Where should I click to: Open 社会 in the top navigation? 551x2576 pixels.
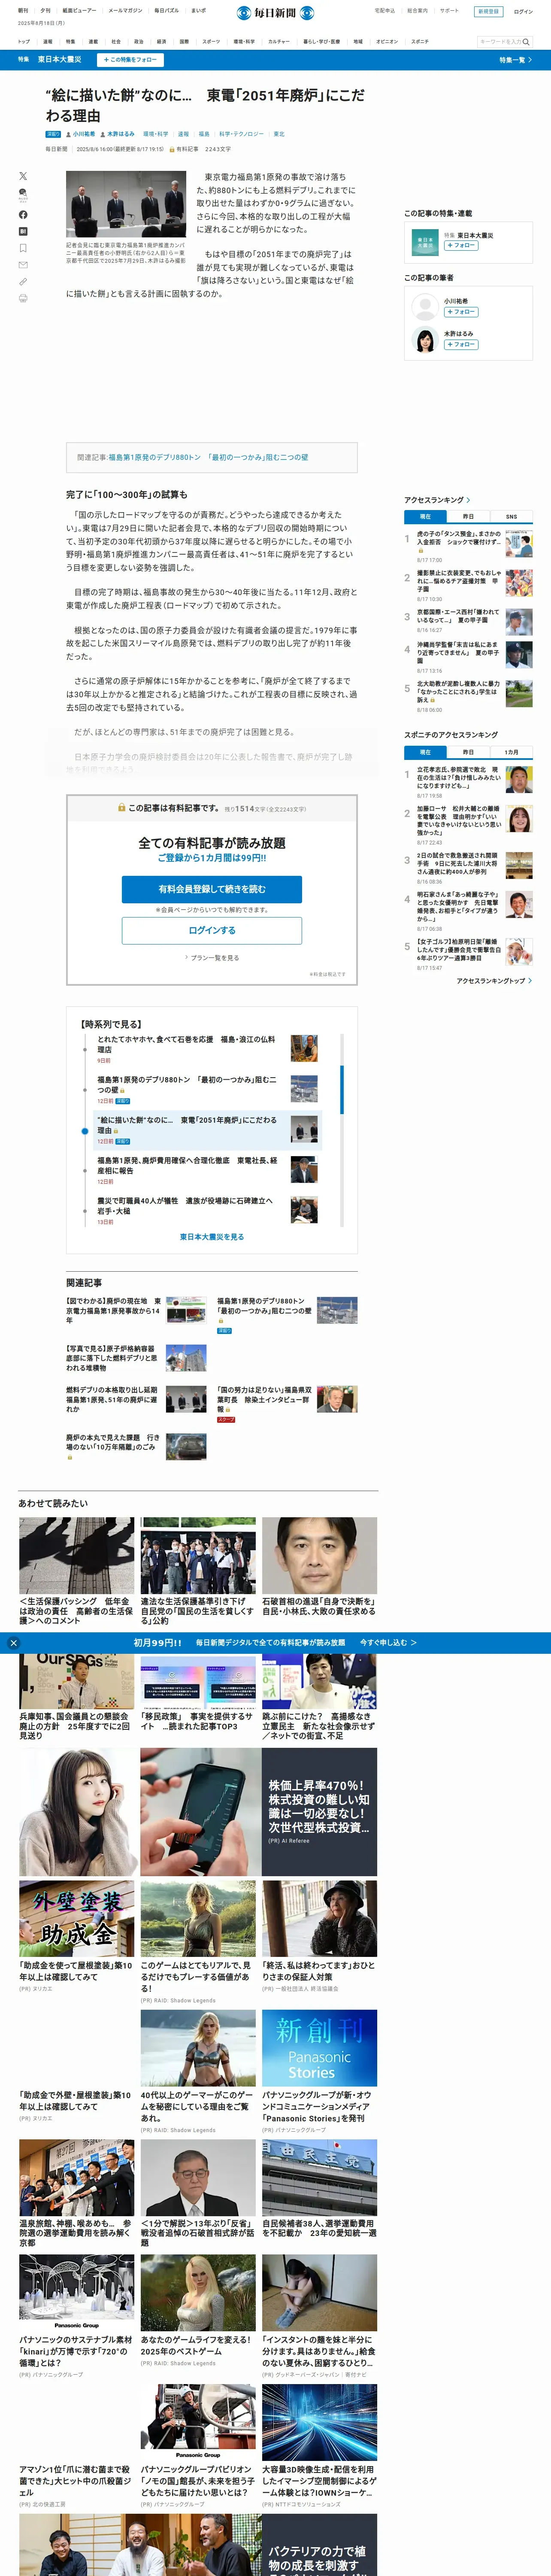point(116,42)
